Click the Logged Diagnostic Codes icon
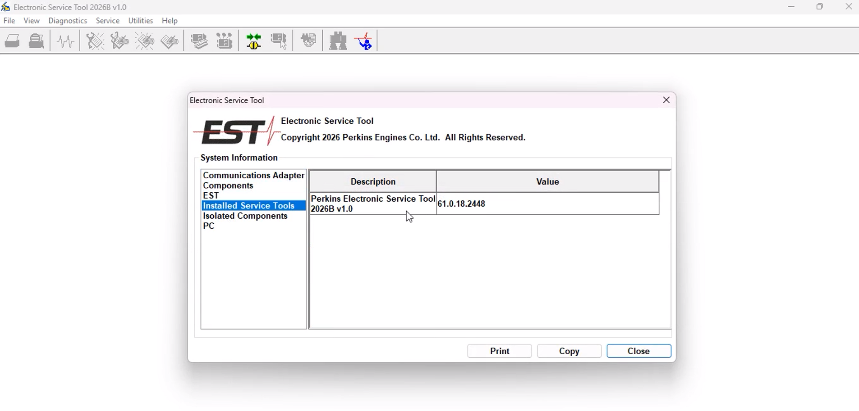The height and width of the screenshot is (411, 859). click(120, 41)
